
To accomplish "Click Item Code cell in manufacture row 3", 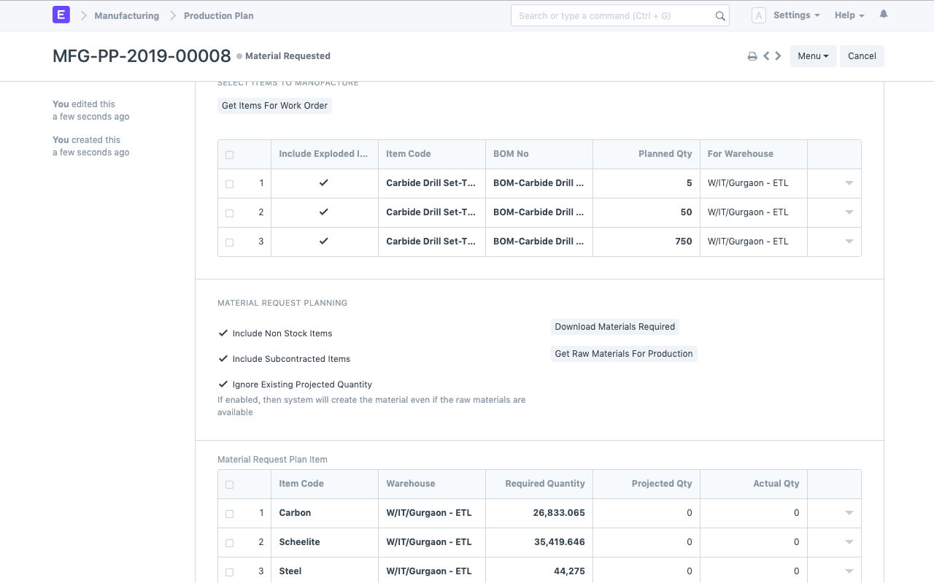I will click(x=432, y=242).
